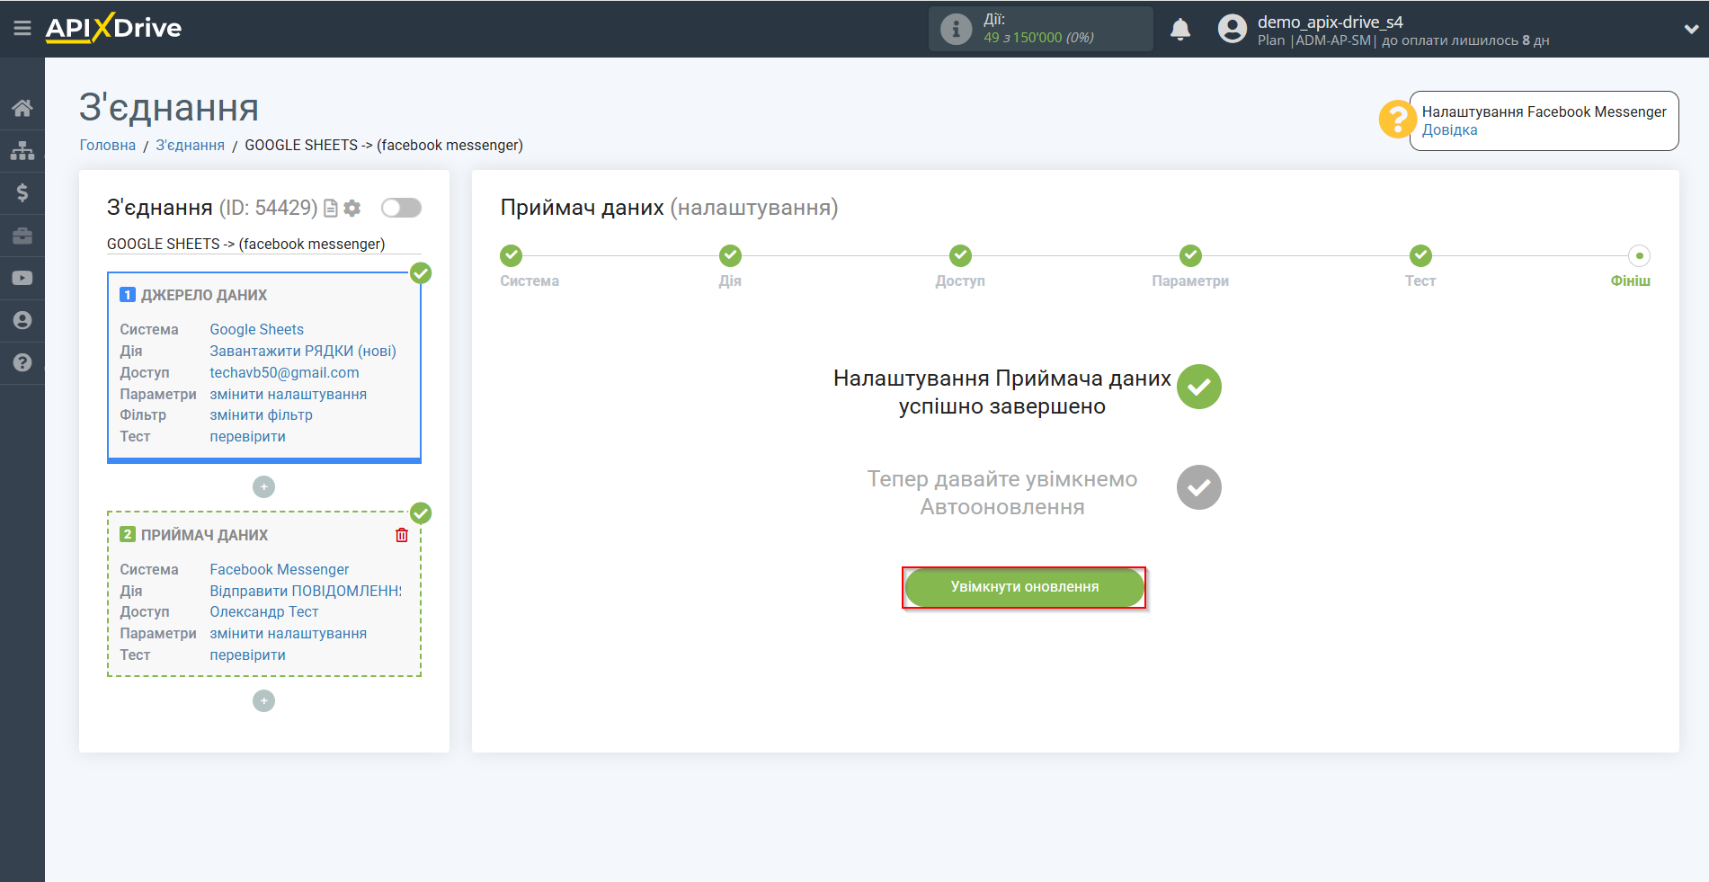This screenshot has height=882, width=1709.
Task: Click змінити фільтр link
Action: pyautogui.click(x=262, y=415)
